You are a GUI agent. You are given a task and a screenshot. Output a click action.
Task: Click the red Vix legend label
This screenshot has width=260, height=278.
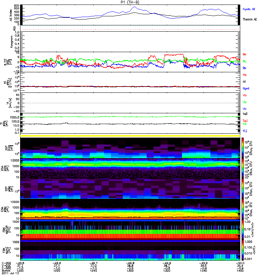coord(245,95)
